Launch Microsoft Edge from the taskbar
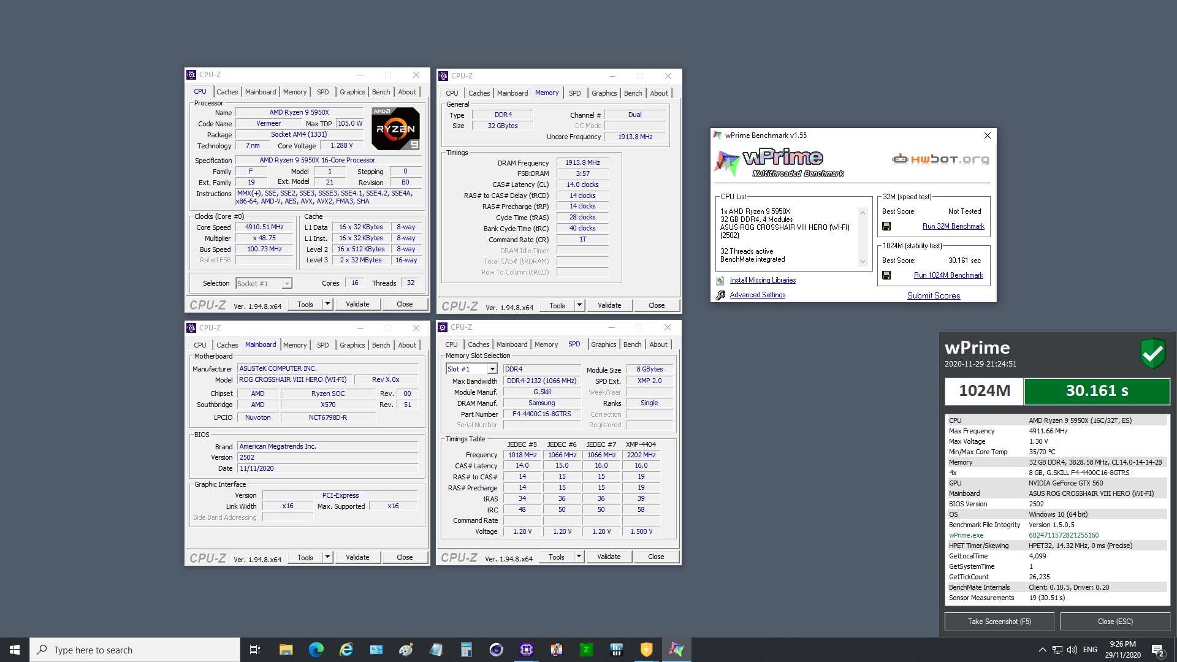 [316, 650]
